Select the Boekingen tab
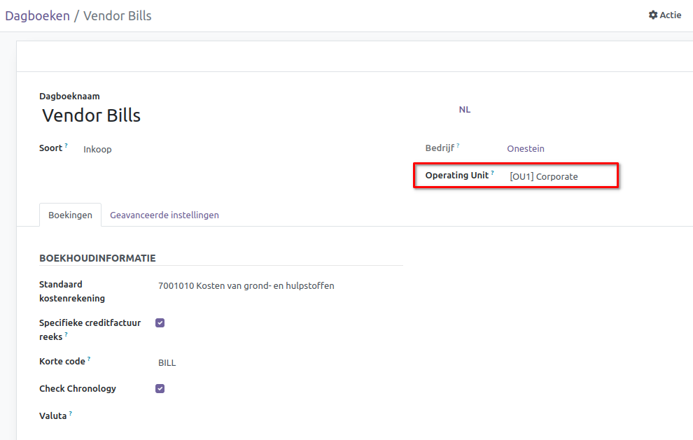 coord(70,215)
